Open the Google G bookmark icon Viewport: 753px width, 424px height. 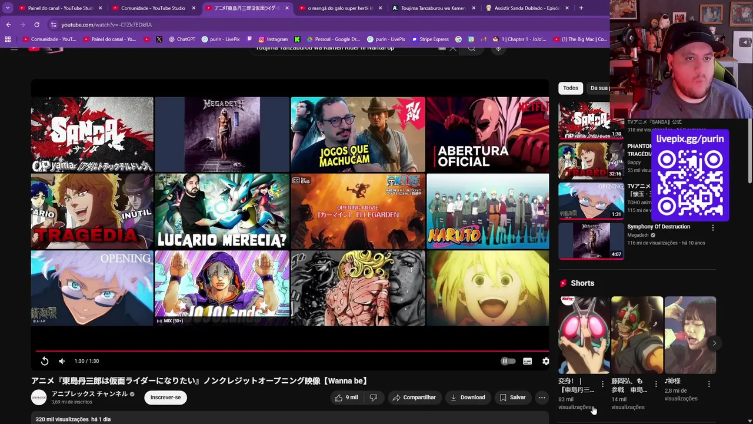pyautogui.click(x=458, y=39)
